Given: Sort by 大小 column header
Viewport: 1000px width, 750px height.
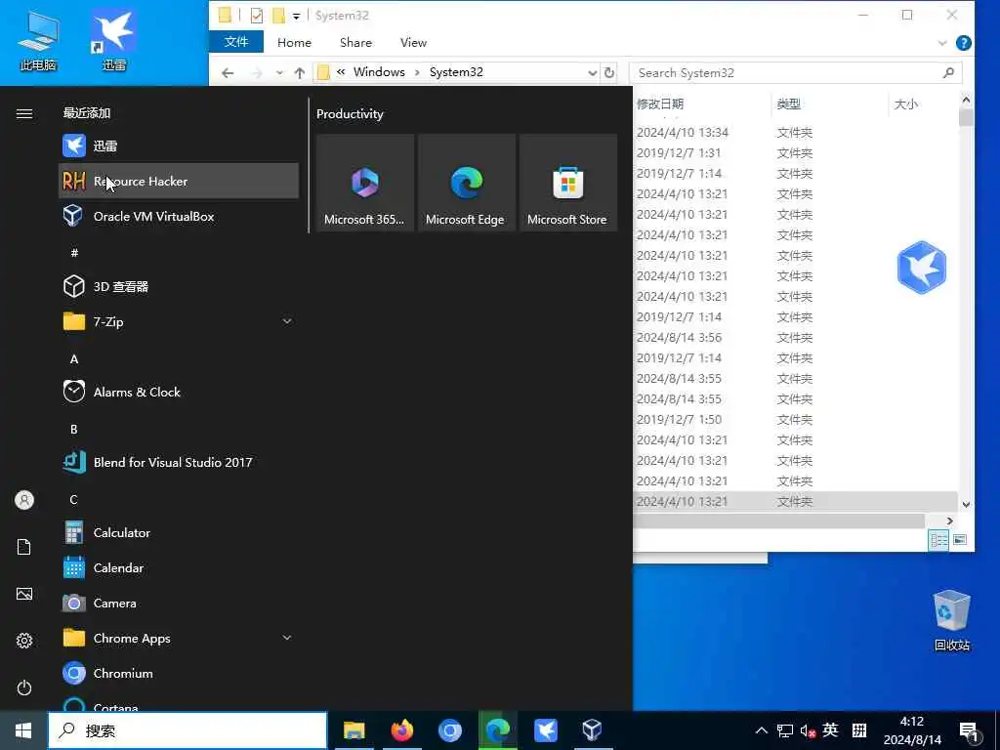Looking at the screenshot, I should coord(922,104).
